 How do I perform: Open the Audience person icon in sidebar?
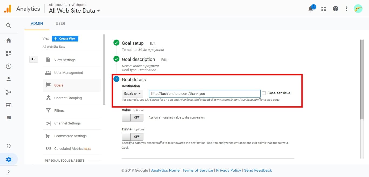tap(9, 79)
